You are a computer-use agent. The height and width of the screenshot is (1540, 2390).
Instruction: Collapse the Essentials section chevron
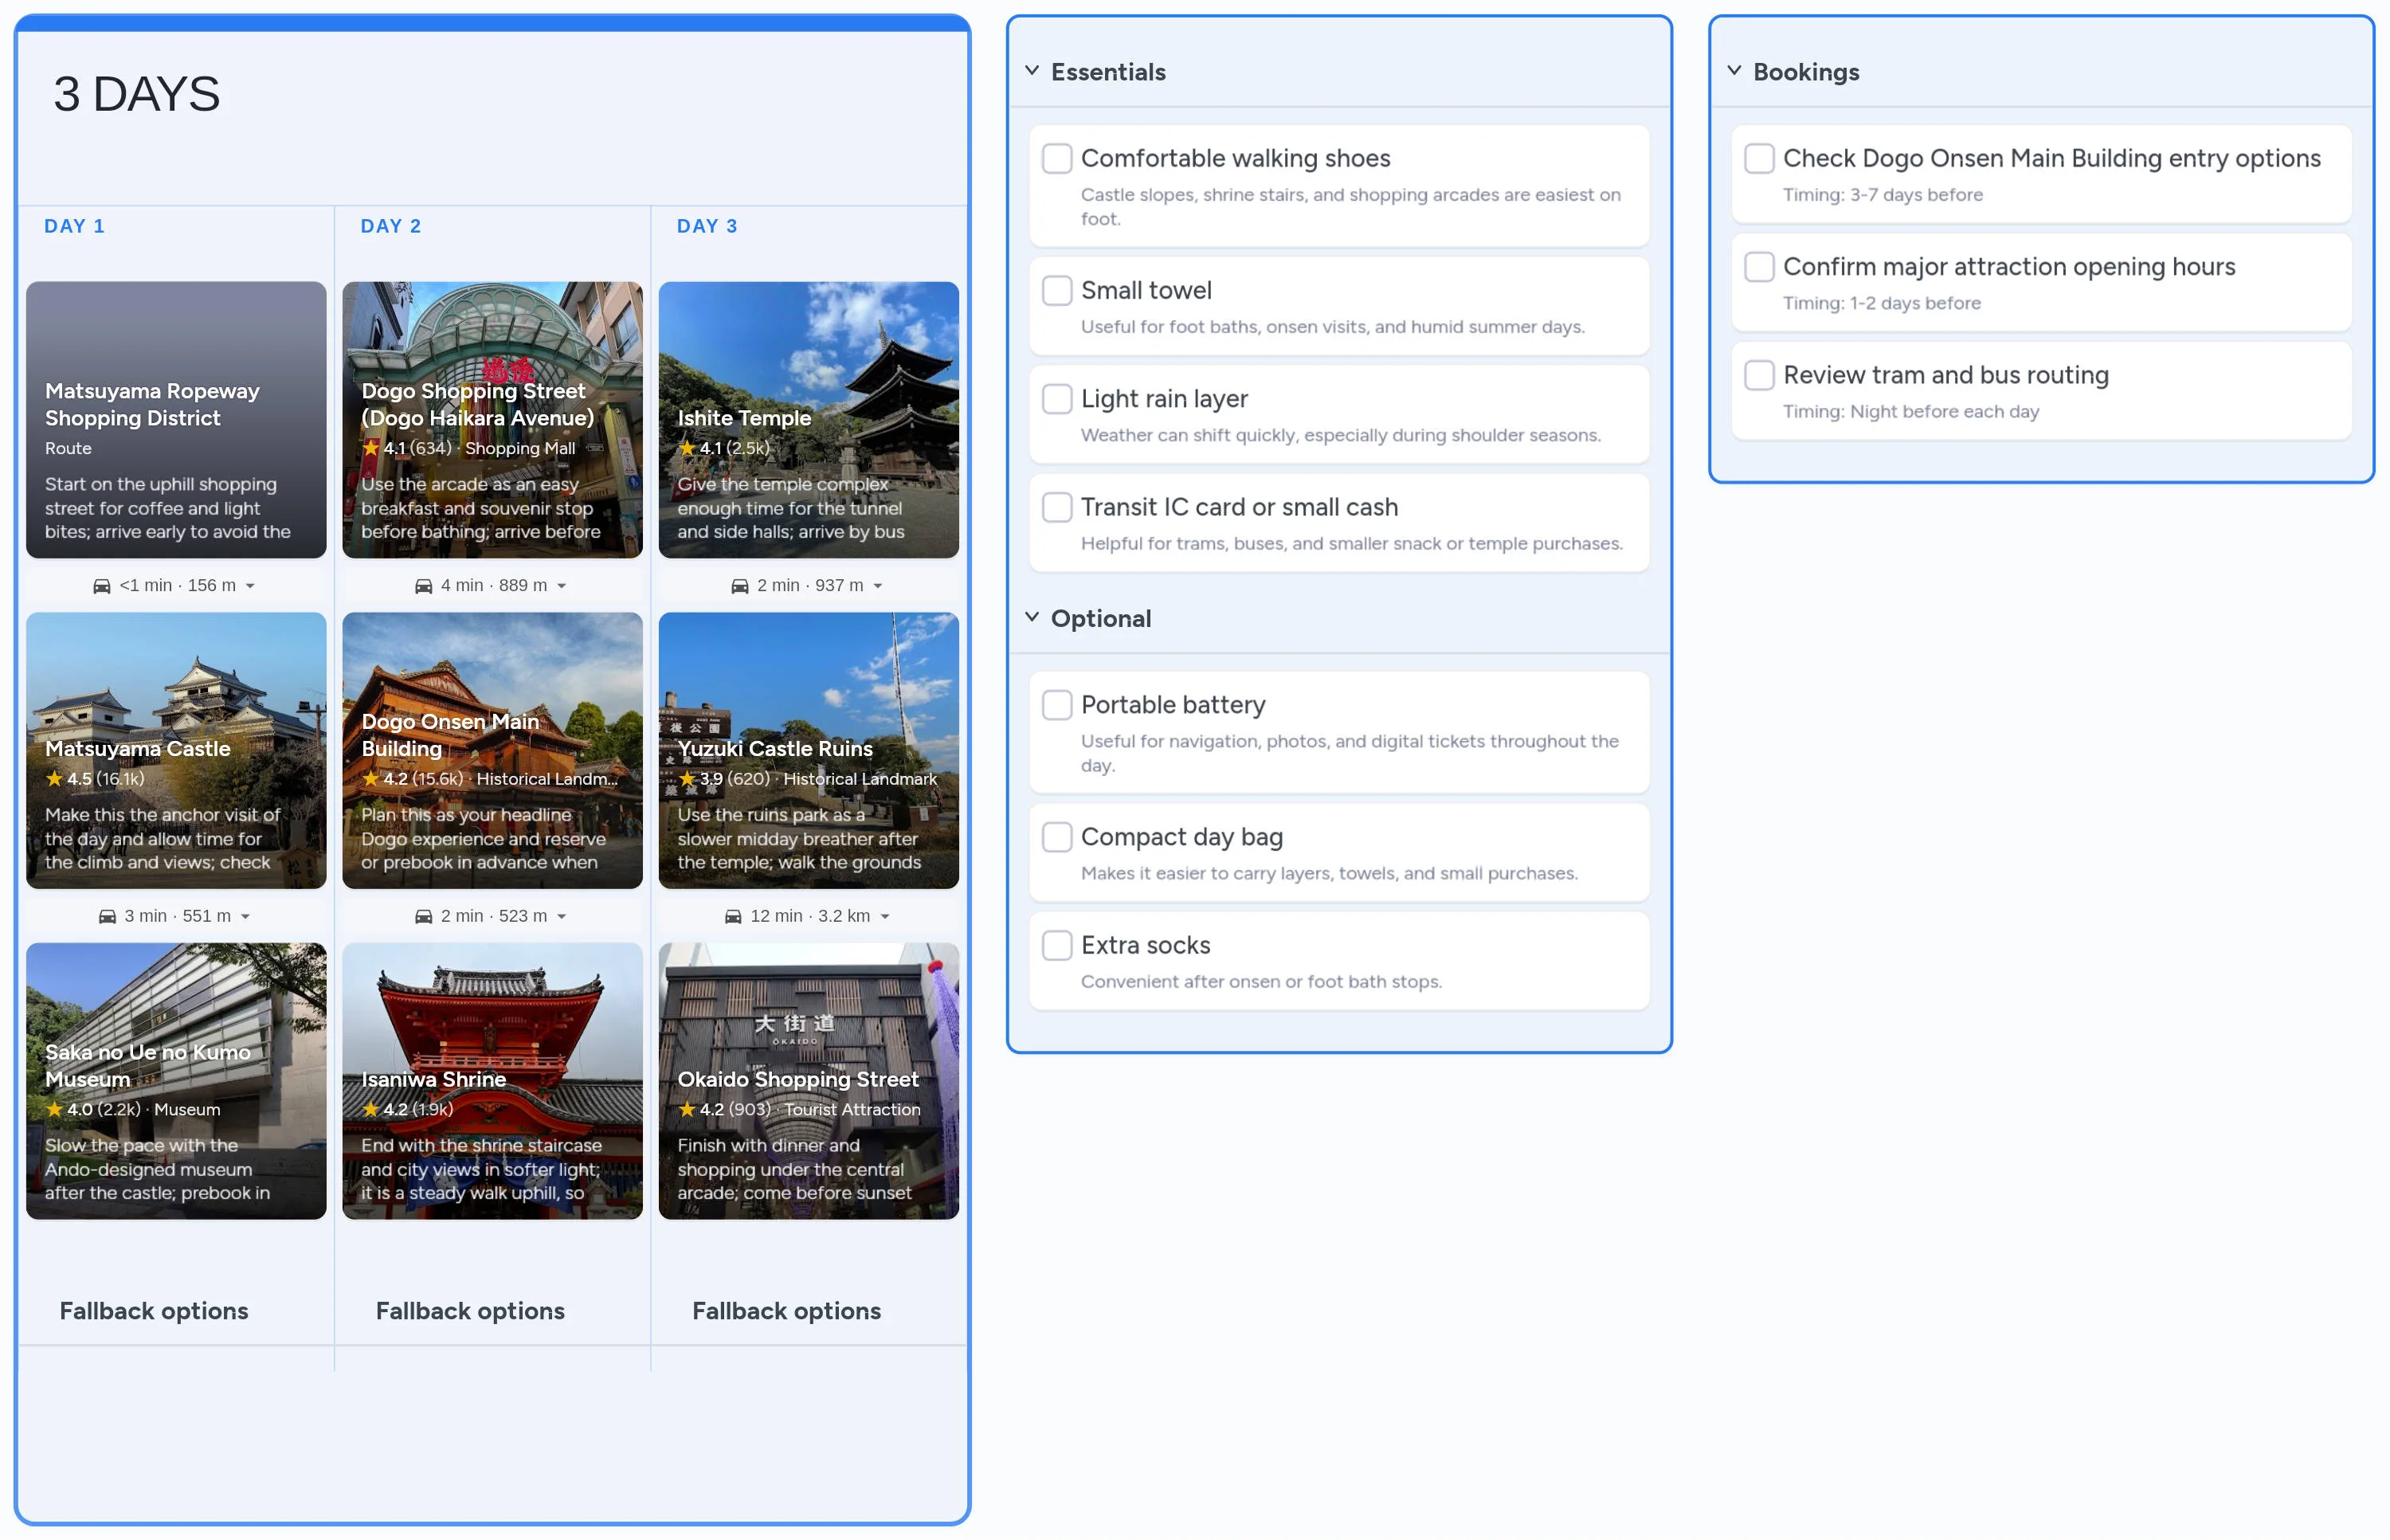tap(1032, 71)
